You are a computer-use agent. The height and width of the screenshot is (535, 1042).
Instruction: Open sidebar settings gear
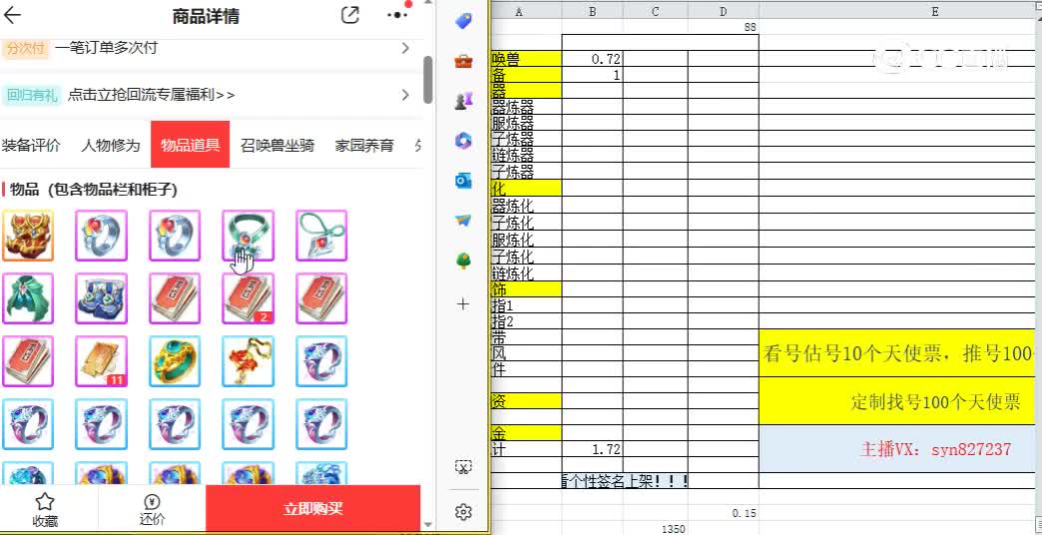tap(463, 512)
